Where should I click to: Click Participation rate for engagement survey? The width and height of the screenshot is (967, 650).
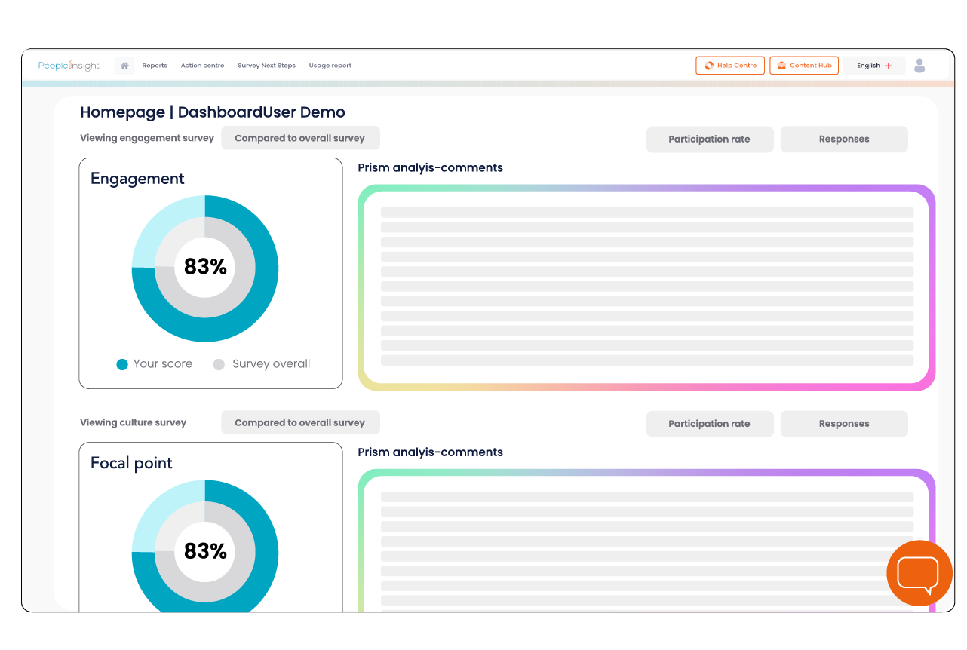(710, 140)
